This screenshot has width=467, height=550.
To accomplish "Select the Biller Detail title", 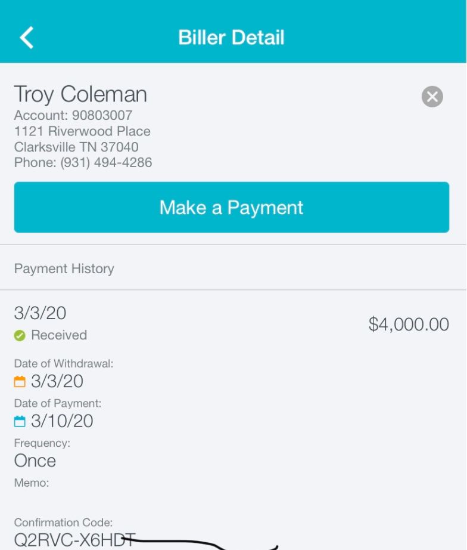I will pos(231,37).
